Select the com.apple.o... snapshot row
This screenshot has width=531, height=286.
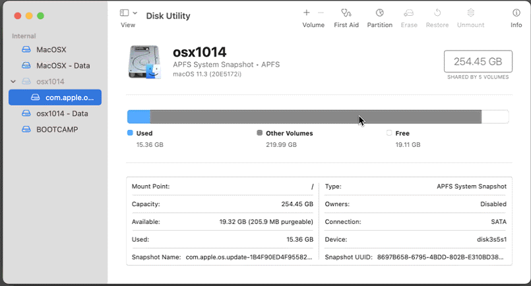pyautogui.click(x=55, y=98)
